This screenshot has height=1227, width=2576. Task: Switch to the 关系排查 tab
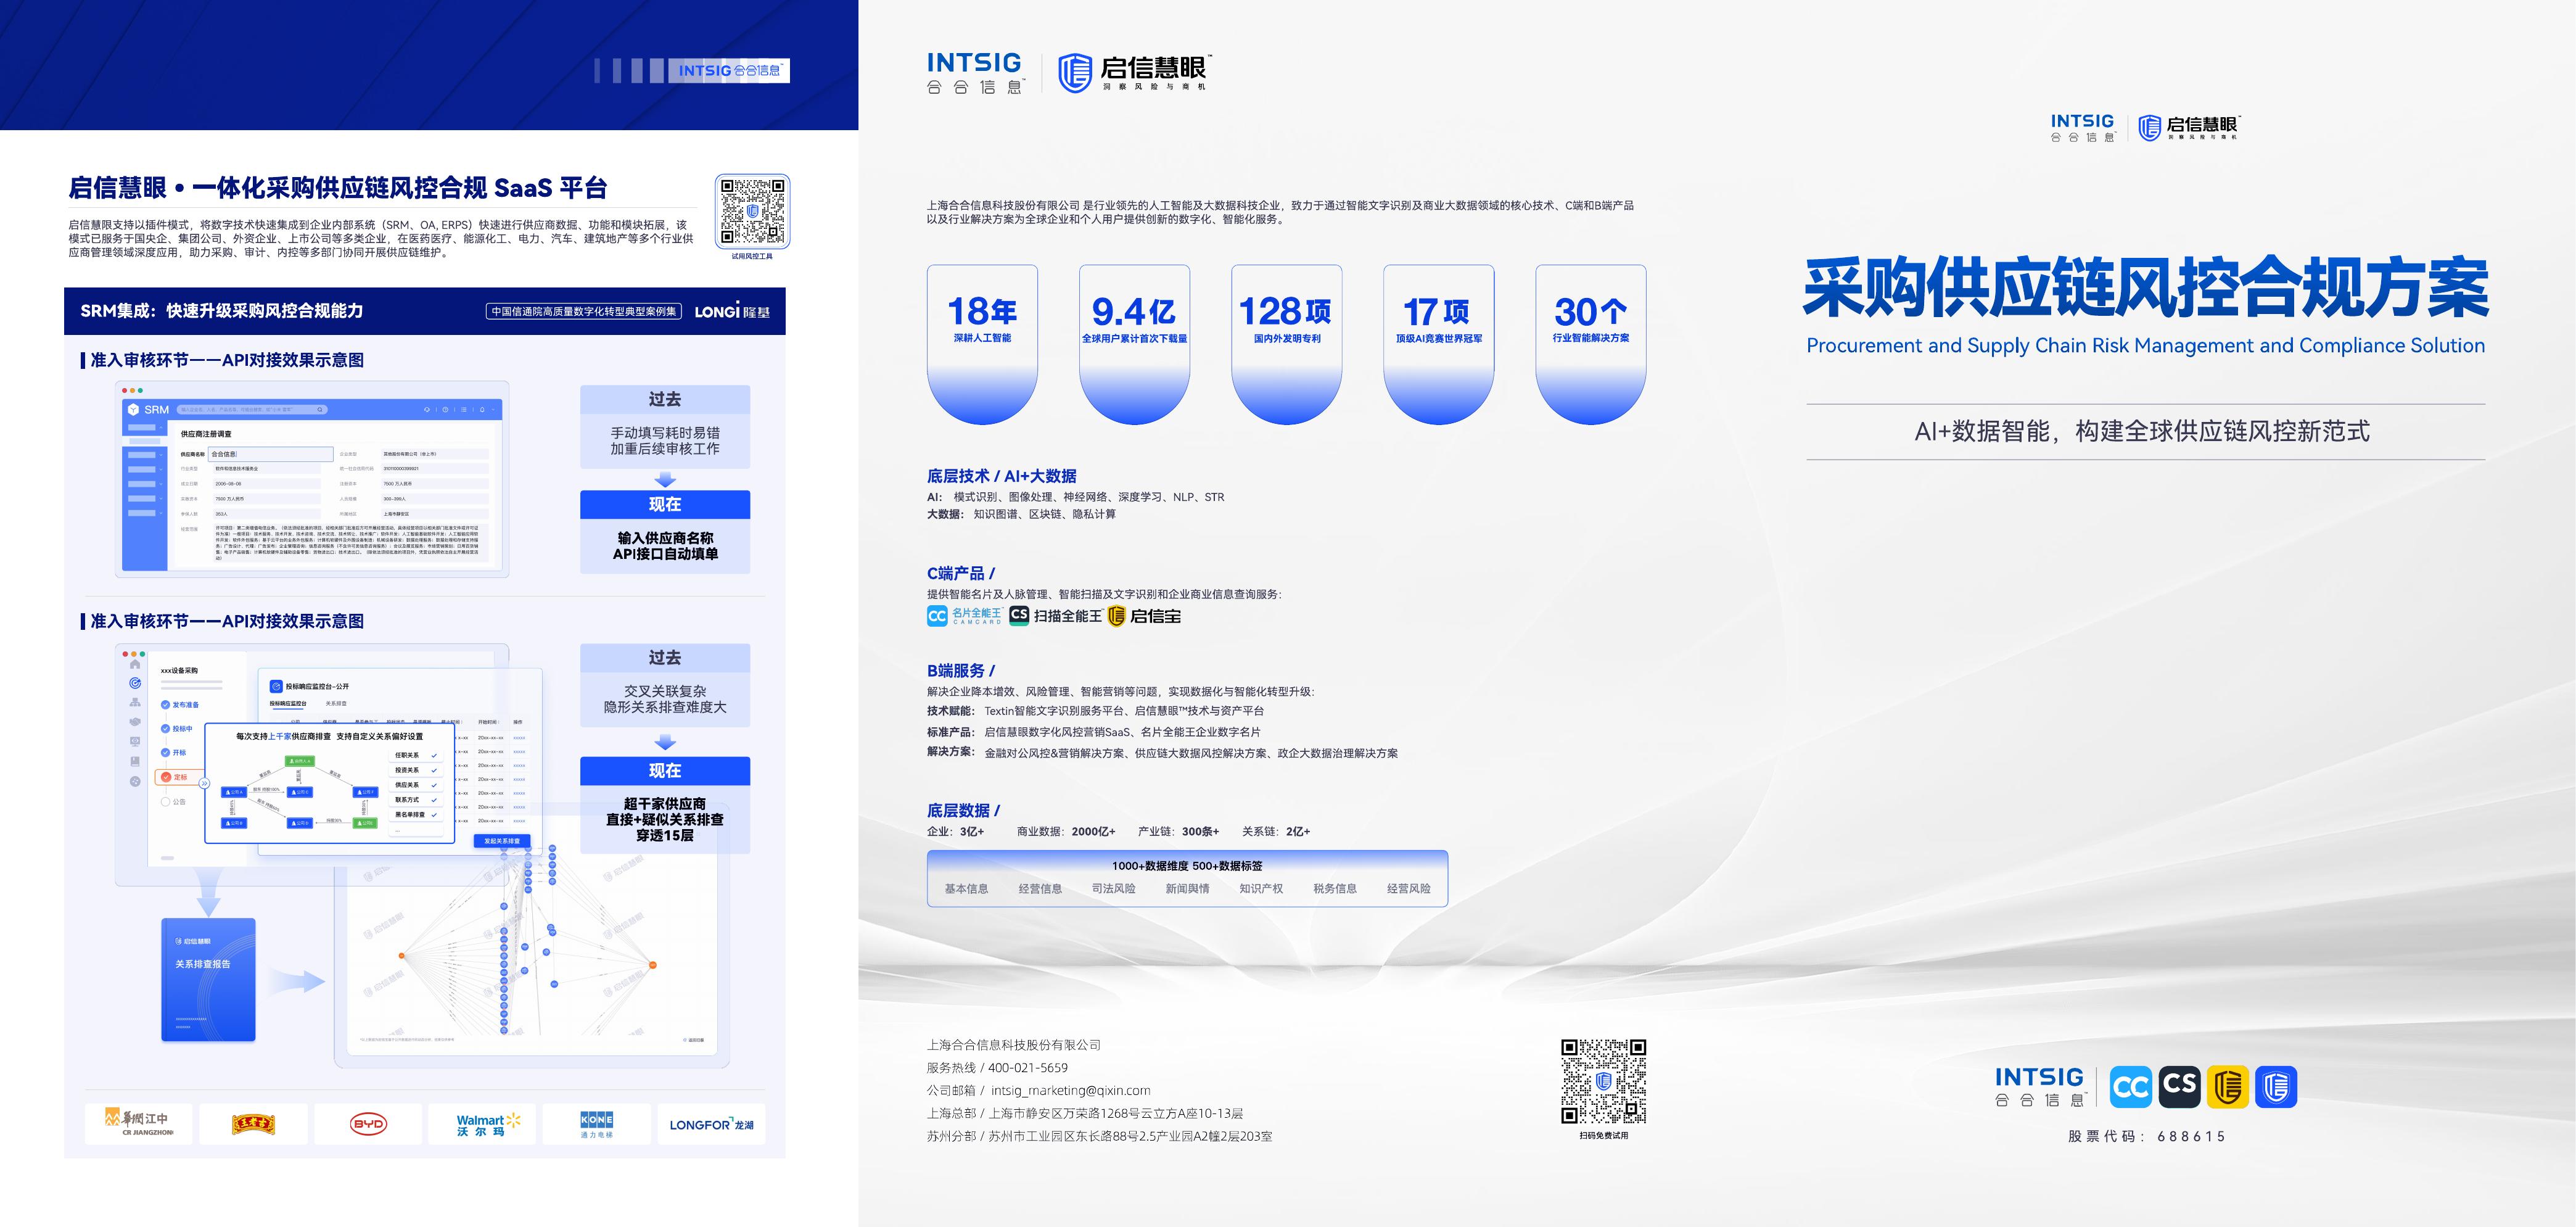click(336, 704)
